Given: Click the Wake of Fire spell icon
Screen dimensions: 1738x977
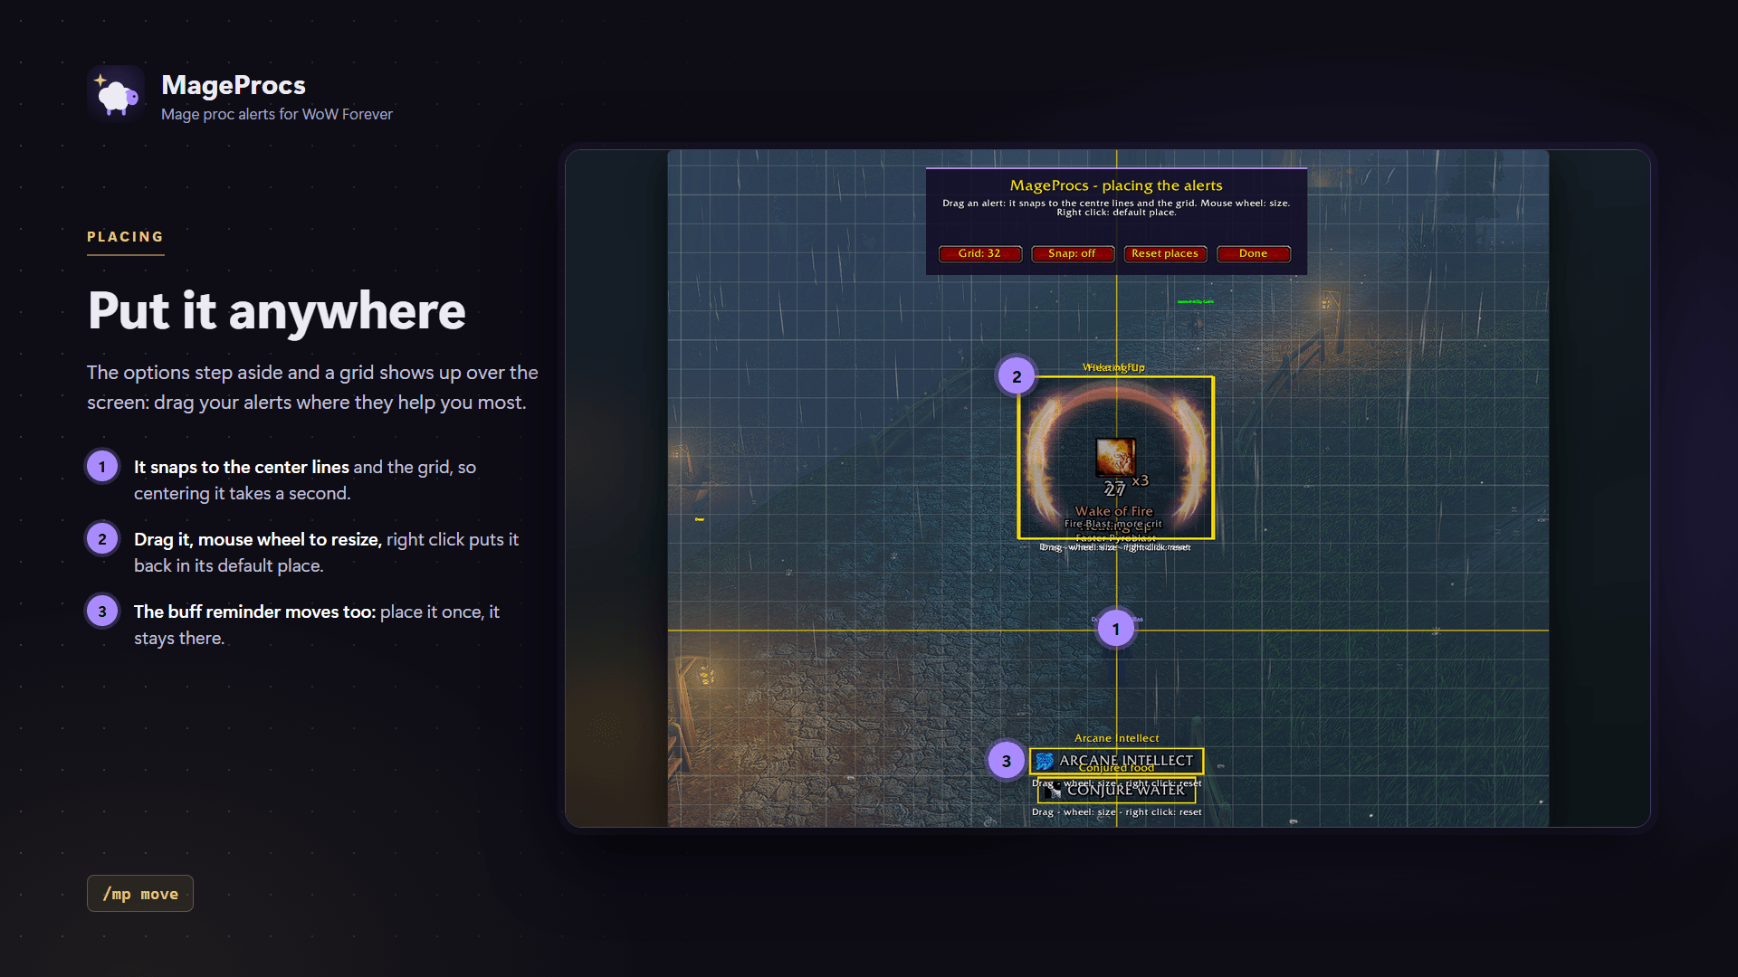Looking at the screenshot, I should [1115, 457].
